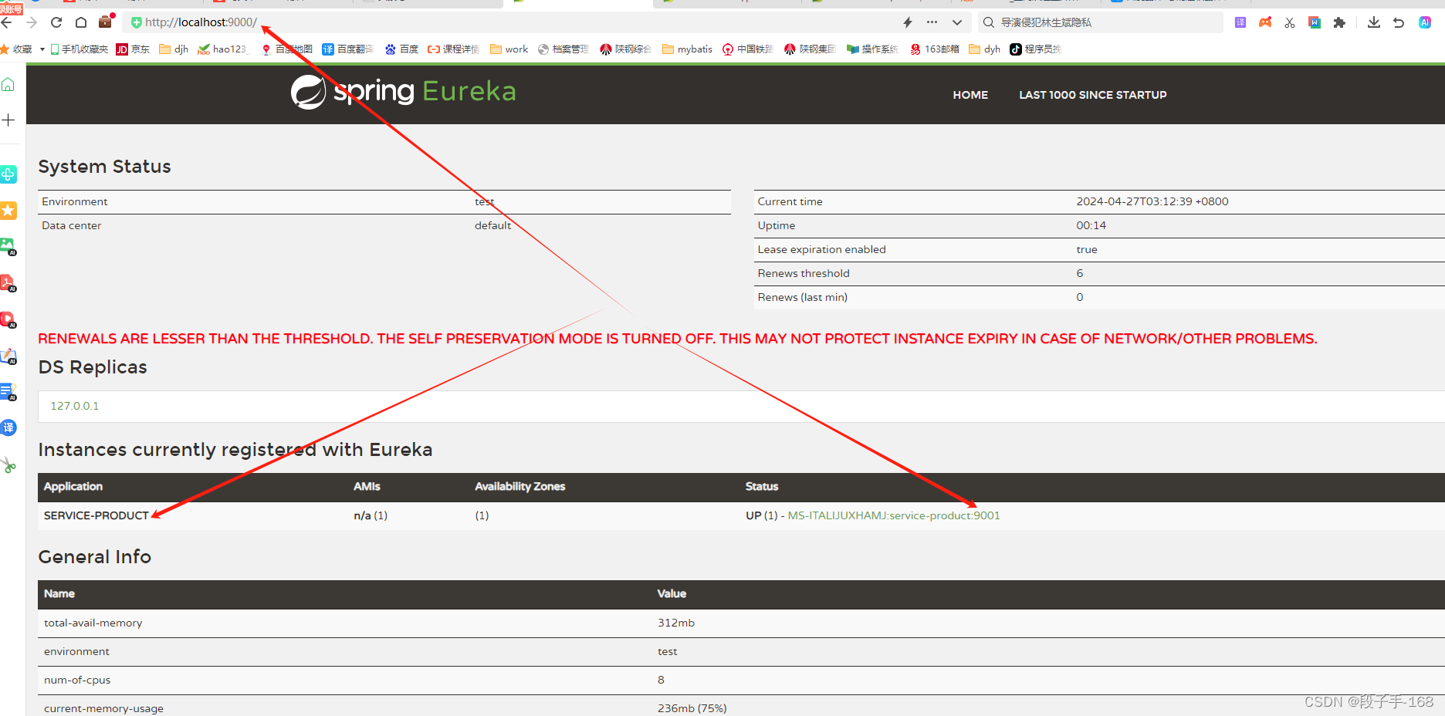Open the sidebar scissors clip tool
1445x716 pixels.
tap(8, 465)
